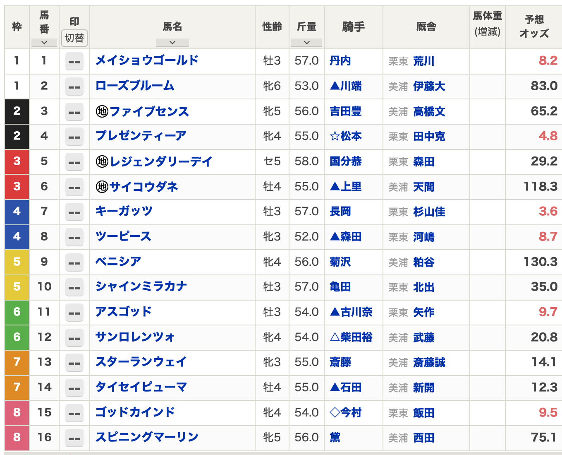Sort by 馬名 column arrow

click(172, 42)
